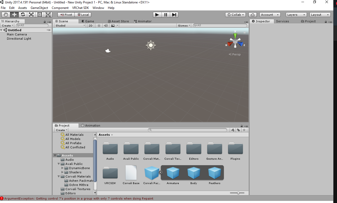This screenshot has height=203, width=337.
Task: Toggle Local handle rotation
Action: [83, 15]
